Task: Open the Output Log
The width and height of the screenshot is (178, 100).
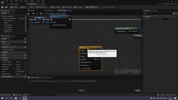Action: [x=17, y=95]
